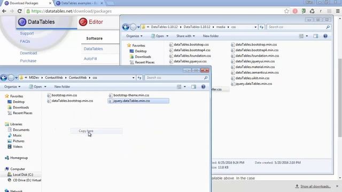Reload the datatables.net page
Viewport: 342px width, 192px height.
(x=19, y=11)
